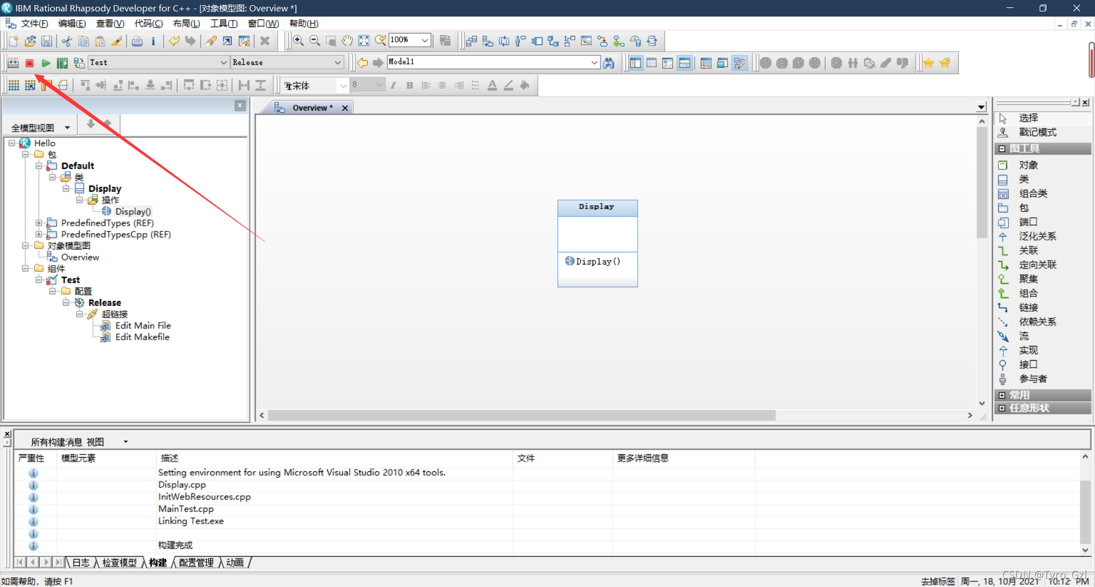Viewport: 1095px width, 587px height.
Task: Select the Display() operation in tree
Action: pos(133,211)
